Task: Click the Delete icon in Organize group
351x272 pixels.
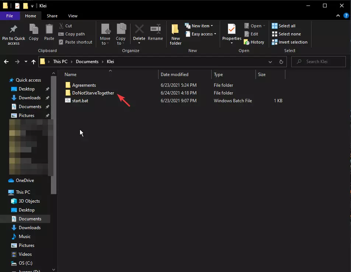Action: coord(139,29)
